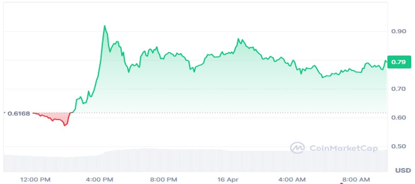Screen dimensions: 415x184
Task: Click the 8:00 AM time axis label
Action: (x=356, y=179)
